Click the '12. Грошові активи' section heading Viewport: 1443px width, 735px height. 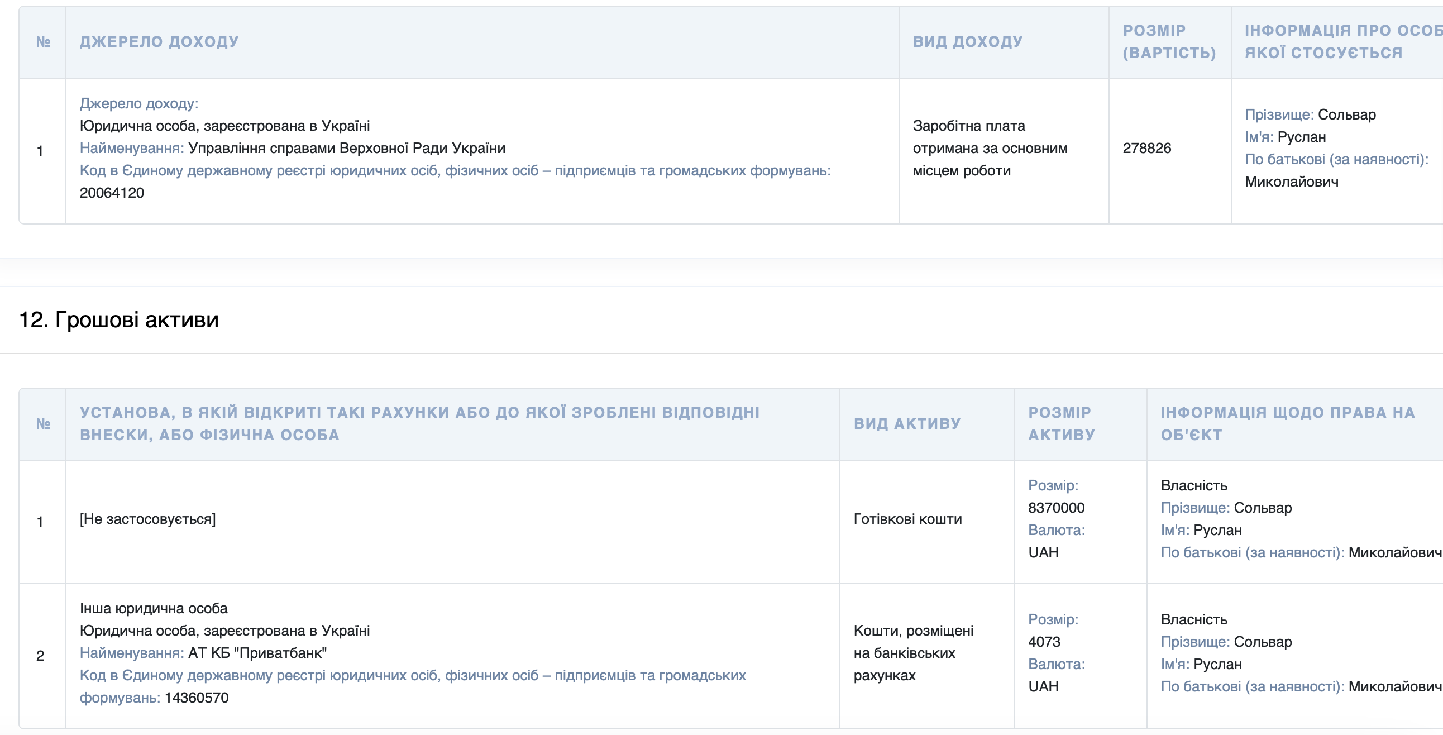119,319
